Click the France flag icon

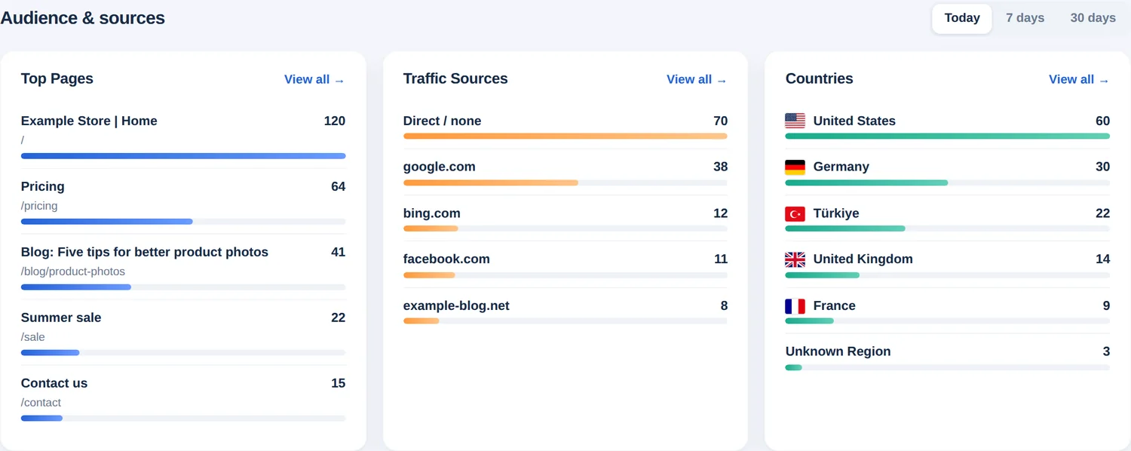pos(795,305)
